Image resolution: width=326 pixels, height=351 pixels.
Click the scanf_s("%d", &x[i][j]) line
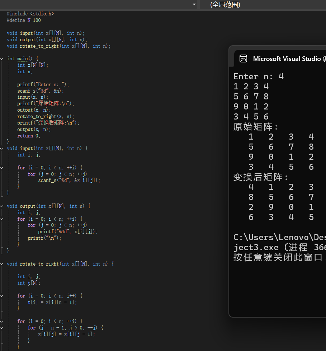pyautogui.click(x=69, y=181)
